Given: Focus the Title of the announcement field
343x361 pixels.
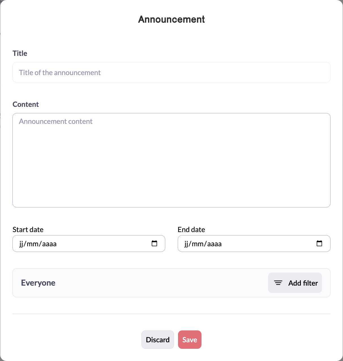Looking at the screenshot, I should click(x=171, y=73).
